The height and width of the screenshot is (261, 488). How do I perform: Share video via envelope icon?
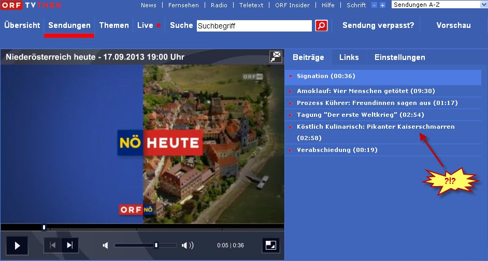click(276, 56)
